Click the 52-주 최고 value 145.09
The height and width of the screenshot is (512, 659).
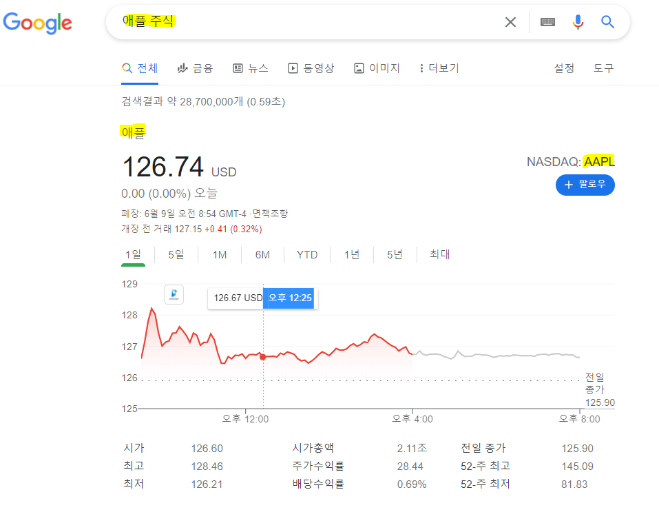tap(578, 467)
